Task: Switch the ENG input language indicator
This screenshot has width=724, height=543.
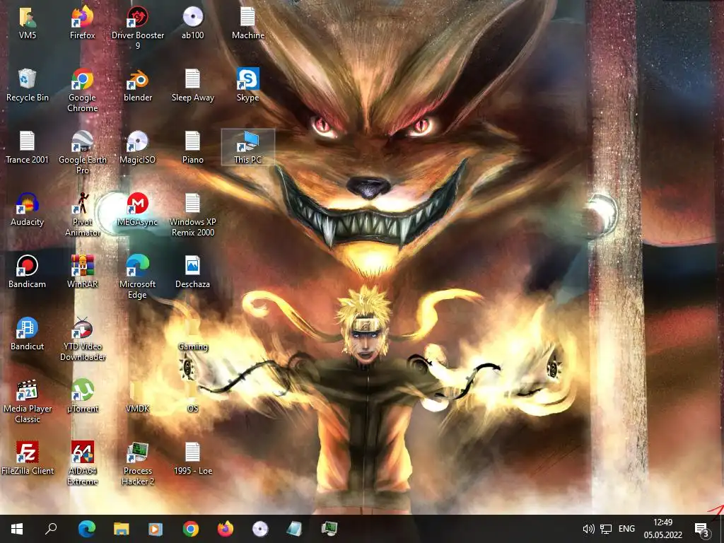Action: pyautogui.click(x=626, y=529)
